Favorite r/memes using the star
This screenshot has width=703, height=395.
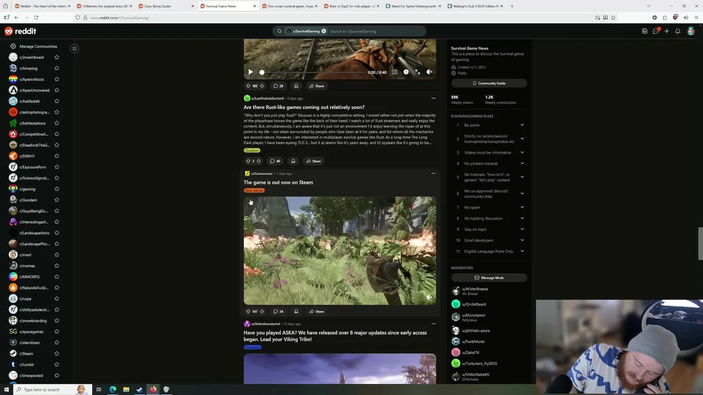57,266
